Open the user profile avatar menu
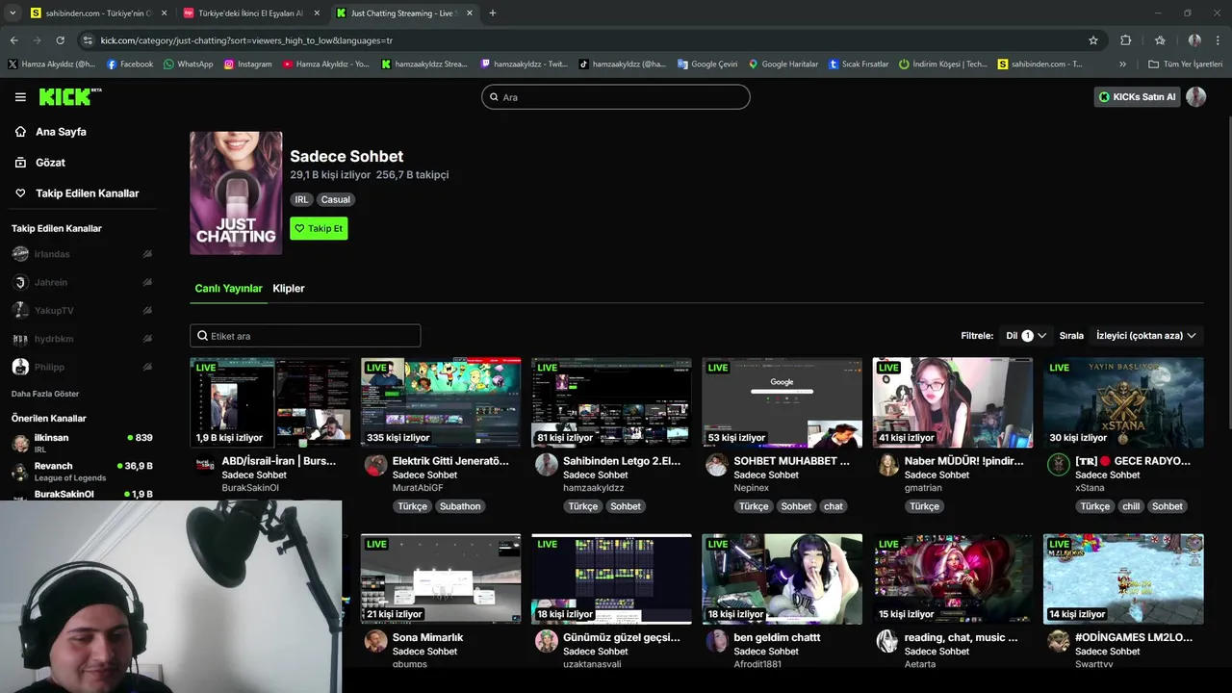Viewport: 1232px width, 693px height. click(x=1195, y=97)
